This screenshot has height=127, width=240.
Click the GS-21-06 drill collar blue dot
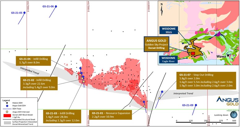point(56,7)
